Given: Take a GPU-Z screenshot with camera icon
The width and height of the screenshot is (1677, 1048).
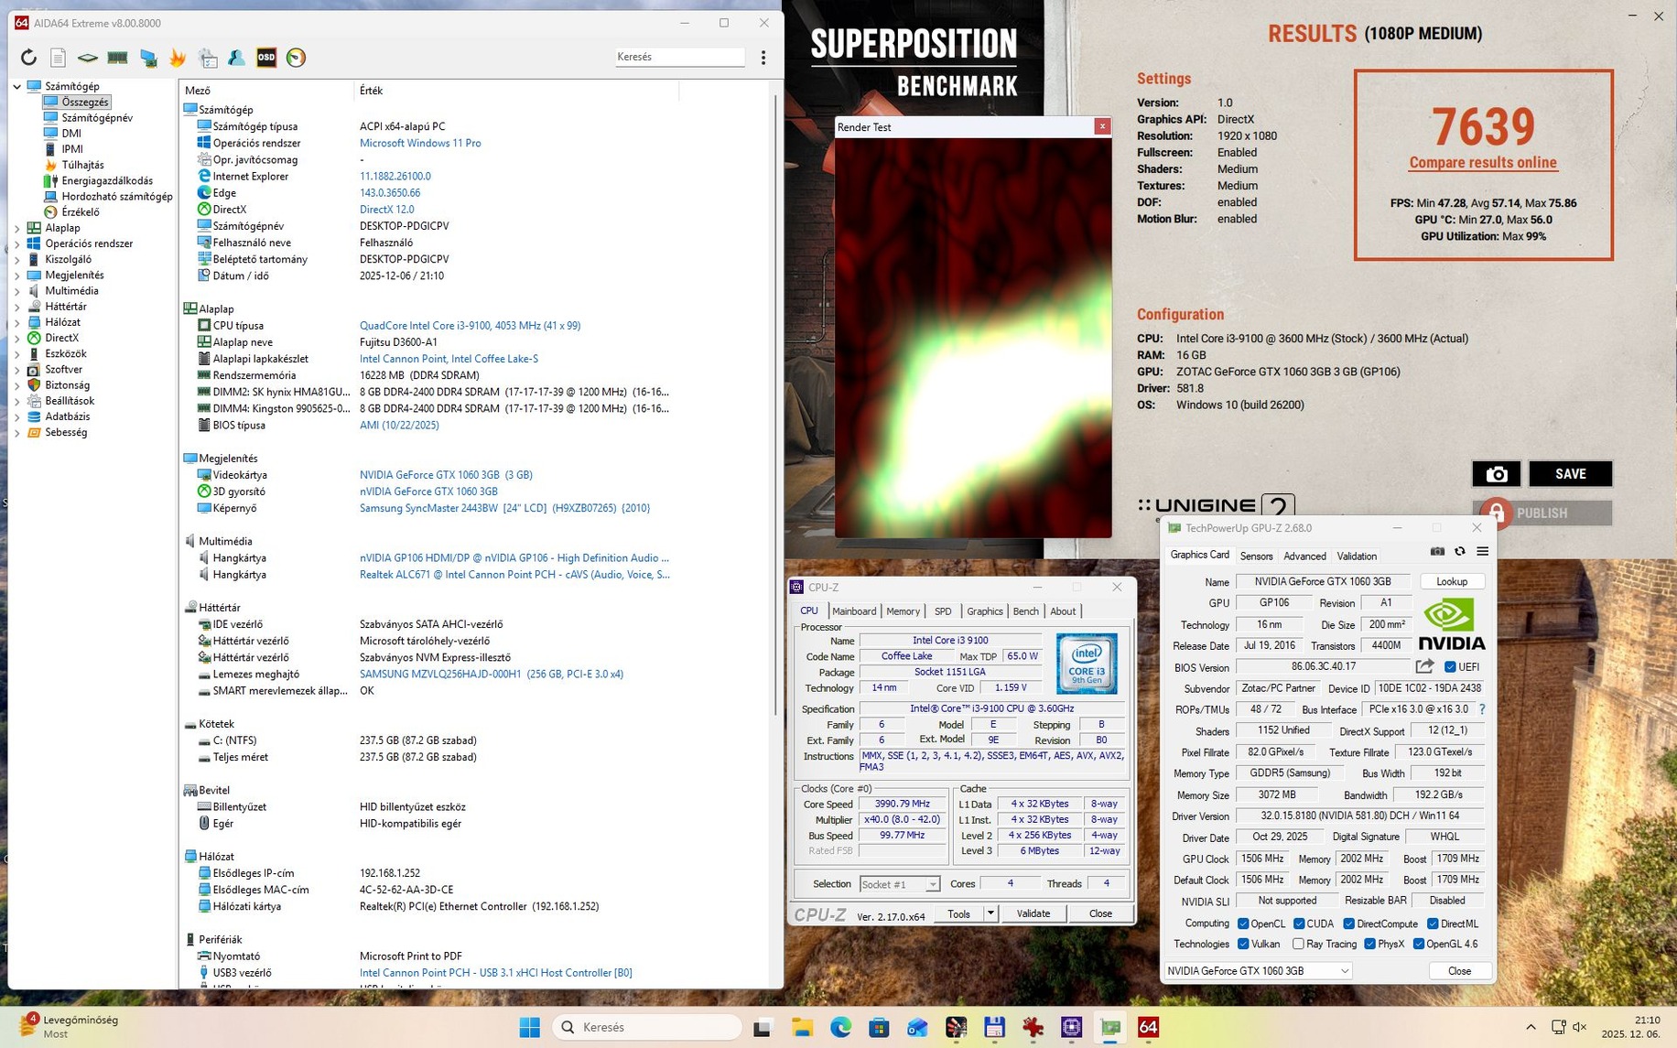Looking at the screenshot, I should [1437, 551].
